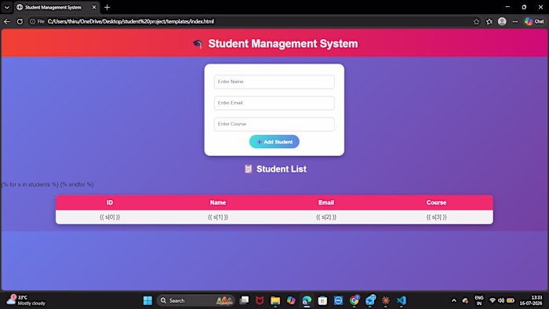Open the Windows Start menu

(147, 300)
